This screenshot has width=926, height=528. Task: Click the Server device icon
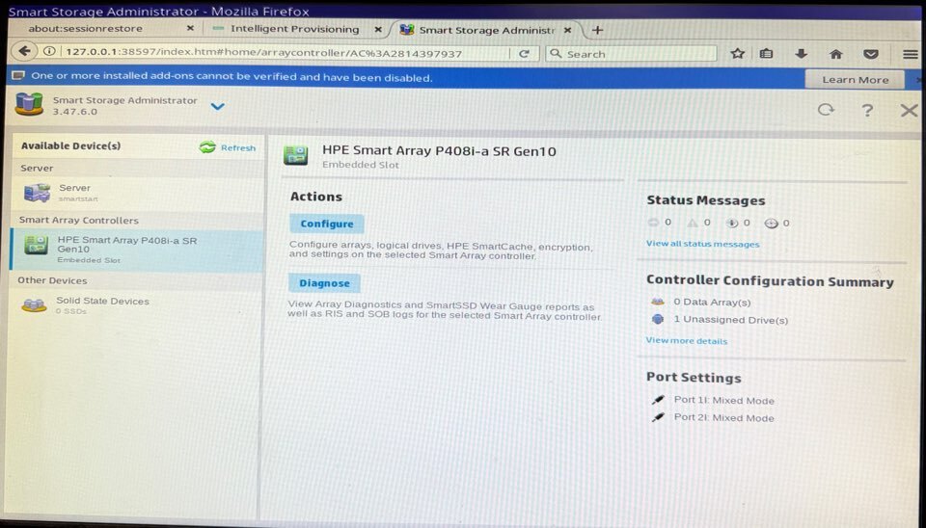37,193
